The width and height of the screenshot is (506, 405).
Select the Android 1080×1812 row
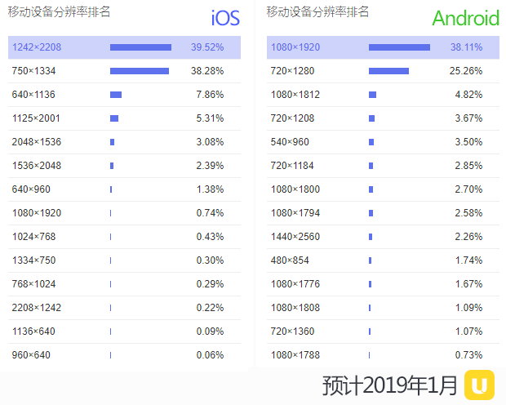coord(383,95)
